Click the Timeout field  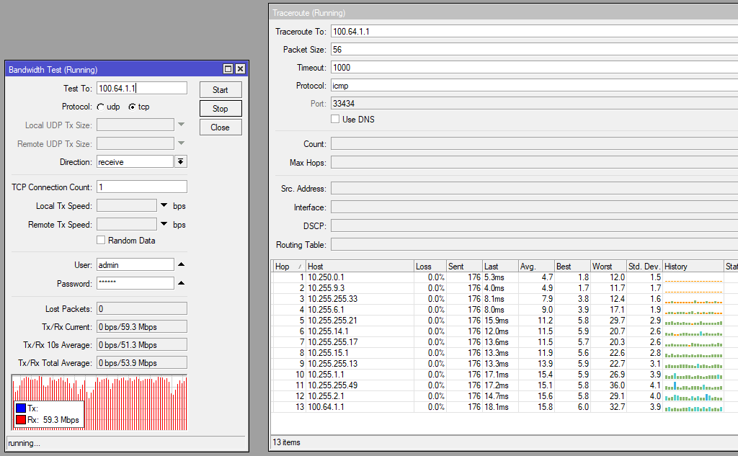click(534, 67)
